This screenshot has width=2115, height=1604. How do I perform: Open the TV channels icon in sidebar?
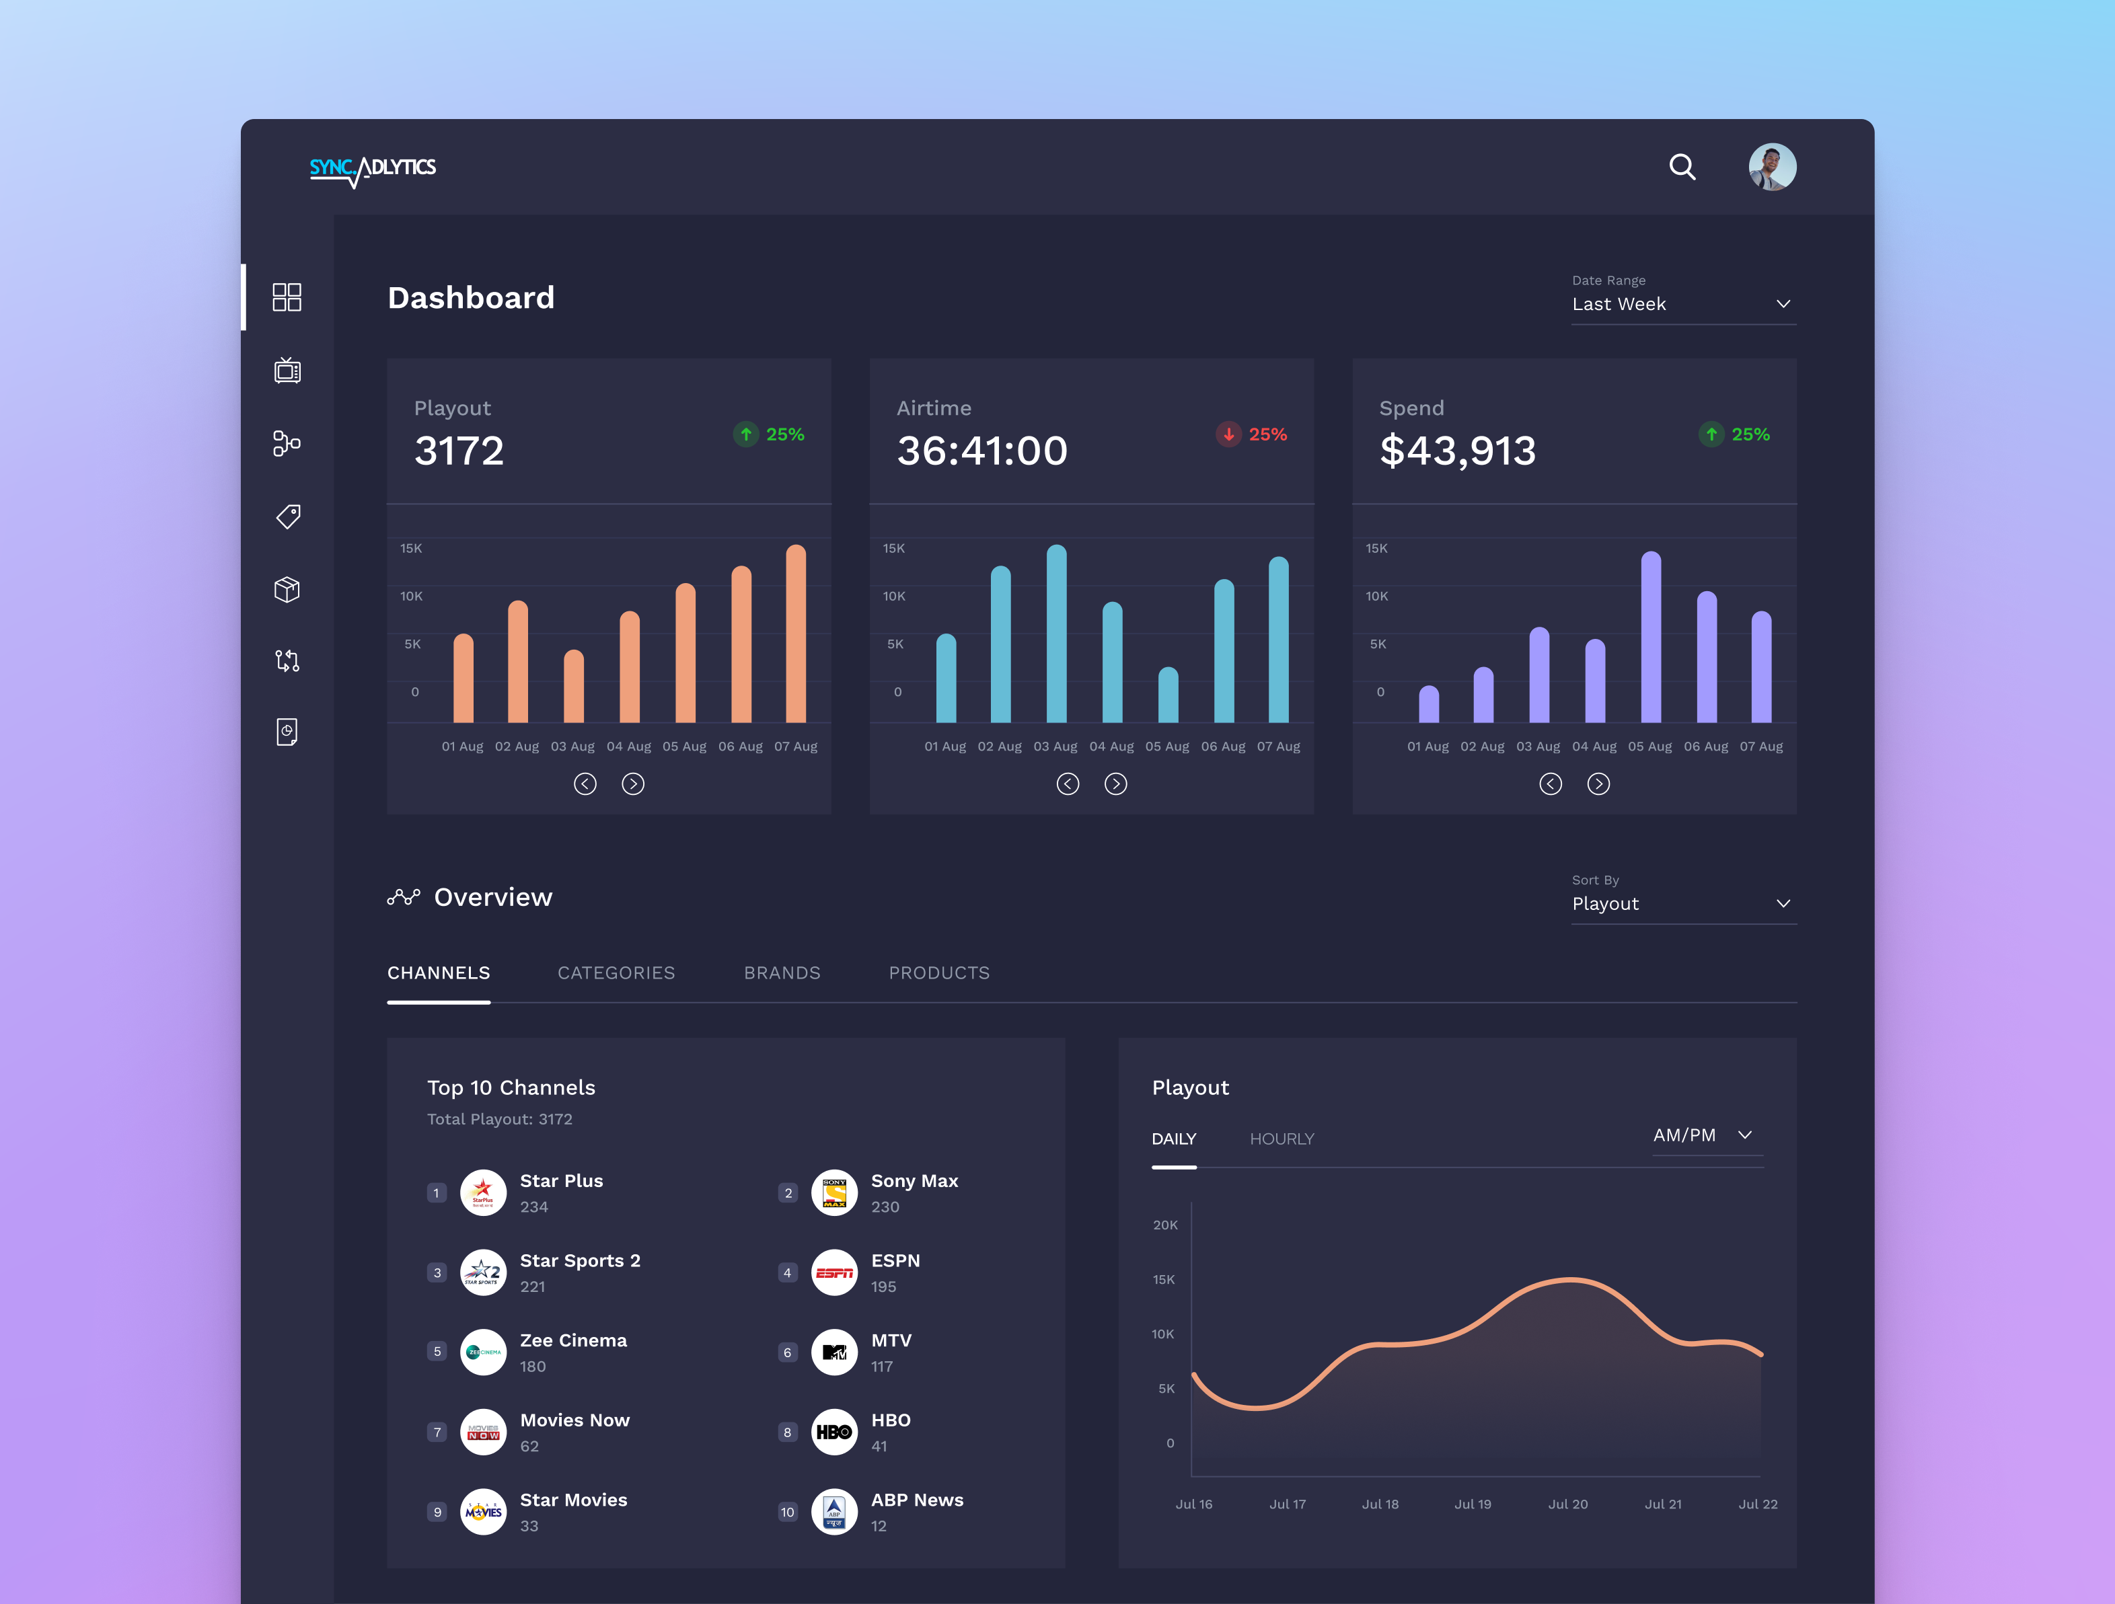coord(287,372)
